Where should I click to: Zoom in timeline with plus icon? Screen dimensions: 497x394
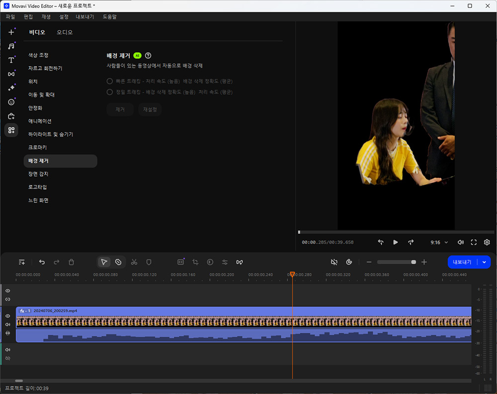pos(424,262)
